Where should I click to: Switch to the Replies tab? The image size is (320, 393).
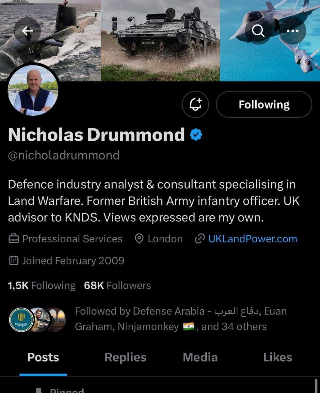[x=125, y=357]
